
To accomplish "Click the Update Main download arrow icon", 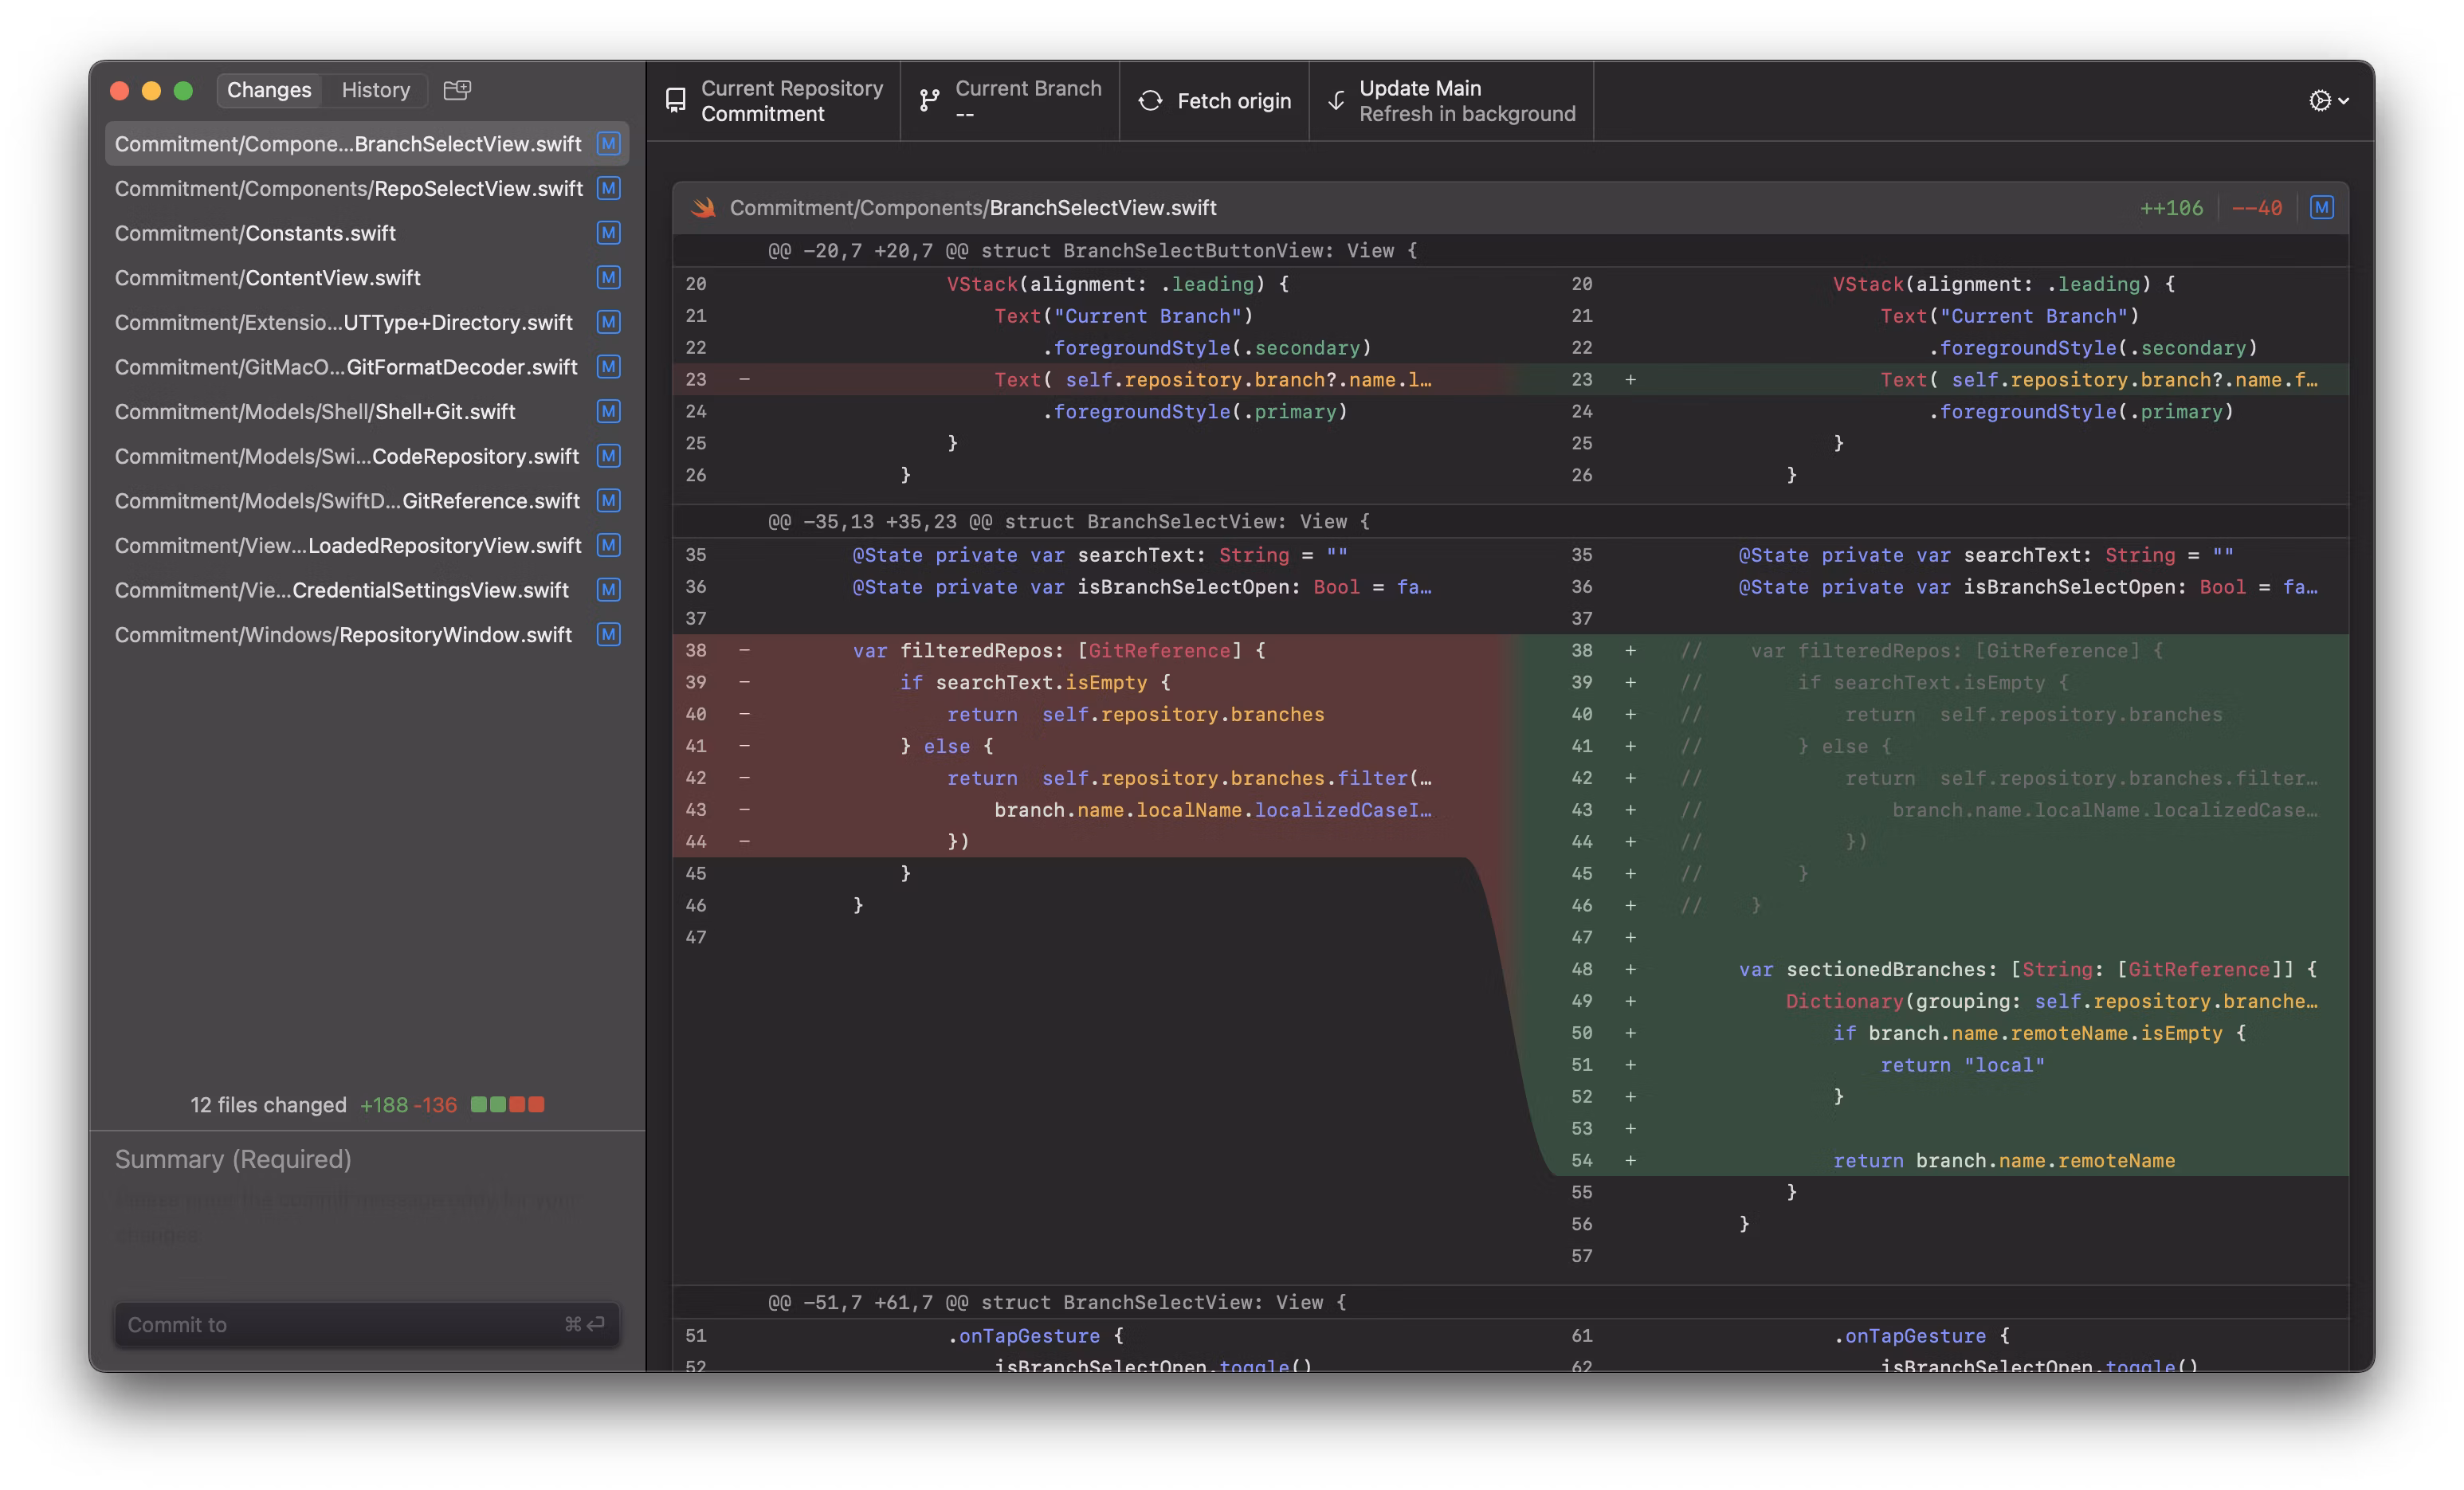I will pyautogui.click(x=1336, y=101).
